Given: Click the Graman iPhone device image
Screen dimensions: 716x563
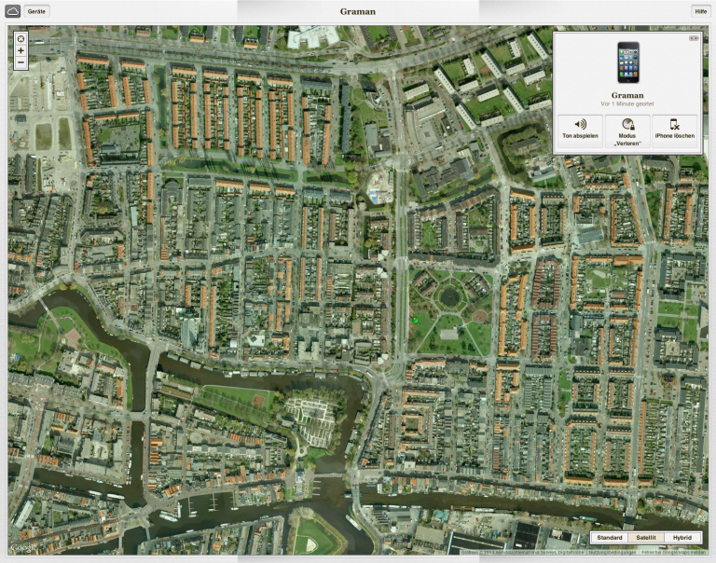Looking at the screenshot, I should [x=627, y=62].
